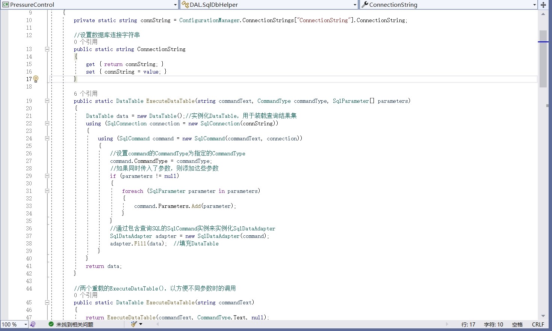Collapse the foreach block at line 31
Viewport: 552px width, 331px height.
click(x=47, y=191)
